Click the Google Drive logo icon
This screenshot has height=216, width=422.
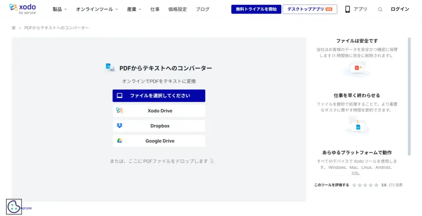pyautogui.click(x=120, y=141)
